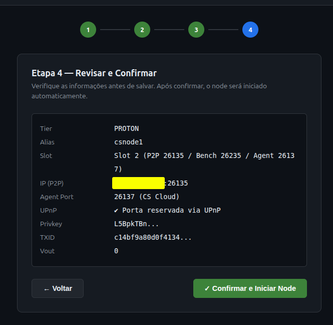
Task: Click the Slot 2 ports description
Action: [204, 162]
